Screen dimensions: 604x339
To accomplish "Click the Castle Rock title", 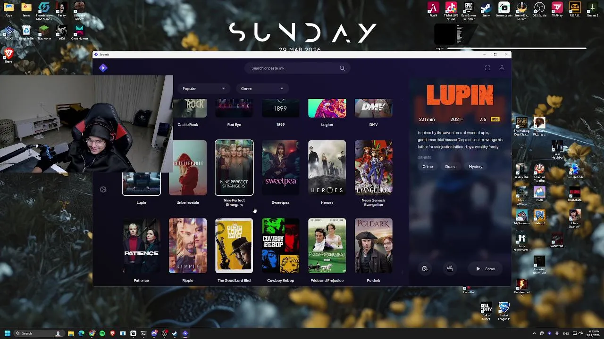I will (x=188, y=125).
